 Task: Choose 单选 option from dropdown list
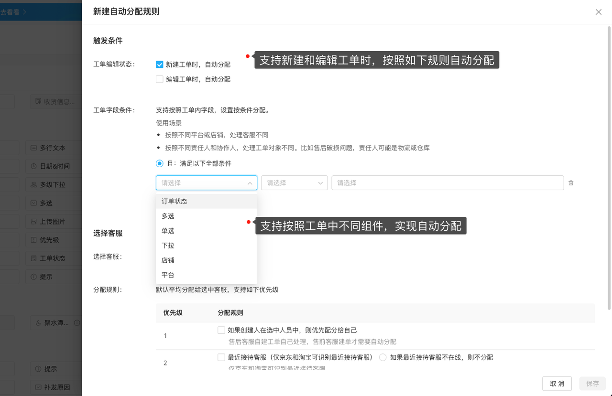207,231
